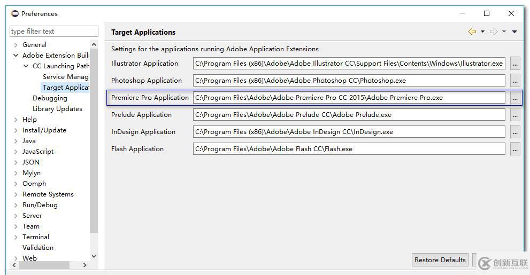The image size is (530, 275).
Task: Click the Eclipse icon in title bar
Action: tap(15, 13)
